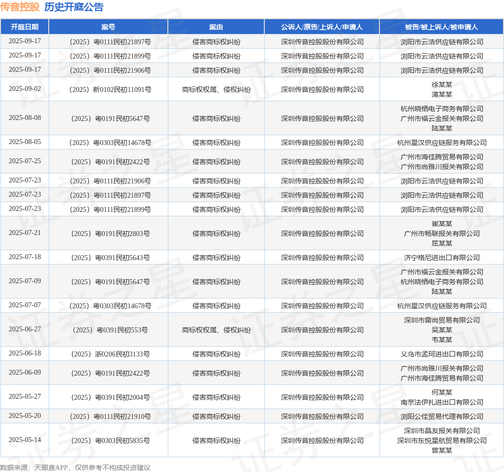Click the date 2025-07-07

click(x=25, y=305)
